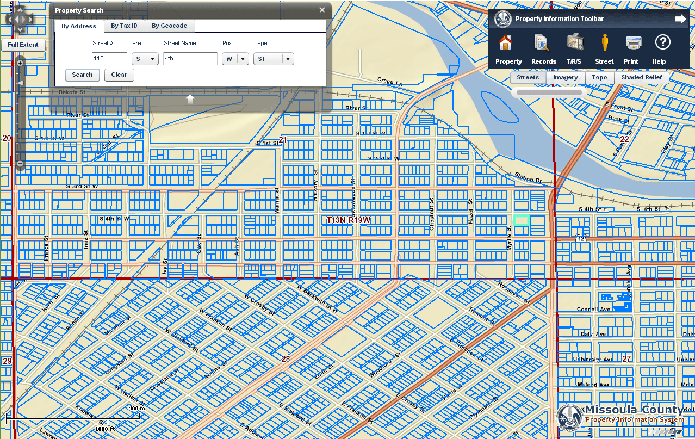Click the S 3rd St W label
Image resolution: width=695 pixels, height=439 pixels.
82,186
